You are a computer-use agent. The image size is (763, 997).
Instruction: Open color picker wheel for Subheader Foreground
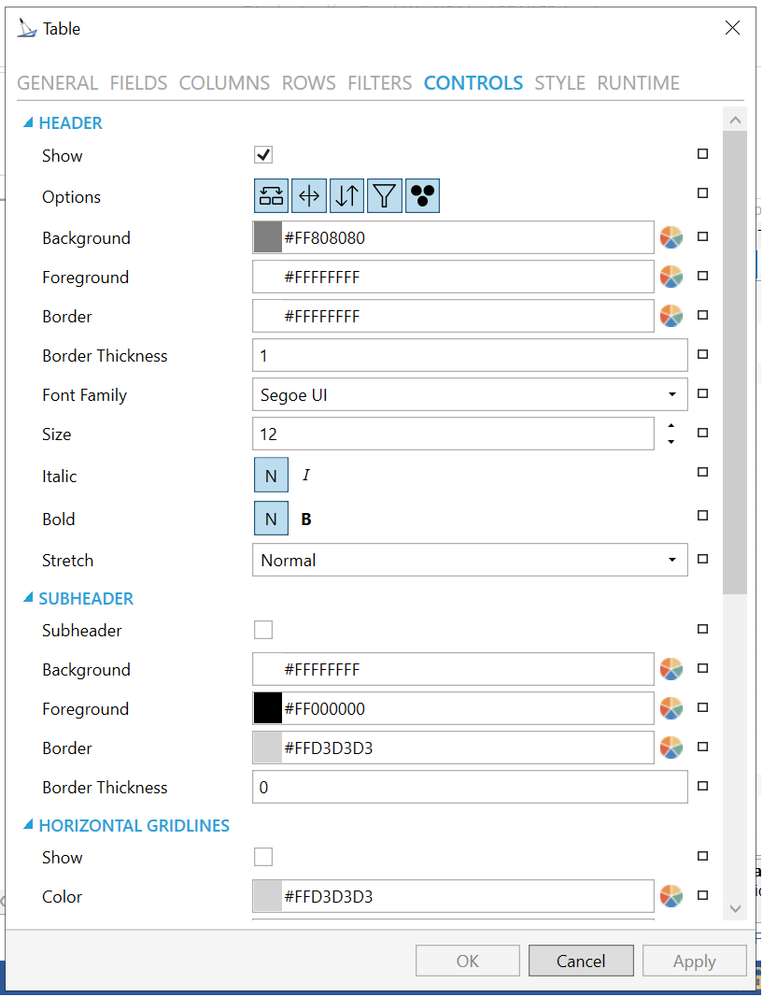pyautogui.click(x=671, y=709)
